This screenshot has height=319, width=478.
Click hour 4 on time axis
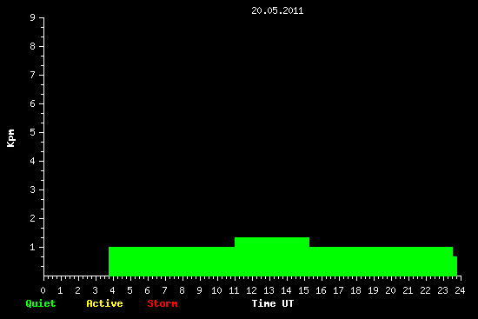pyautogui.click(x=112, y=290)
